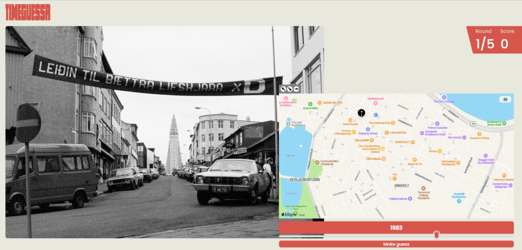
Task: Select the Kvennaskólinn í Reykjavík school icon
Action: pos(317,162)
